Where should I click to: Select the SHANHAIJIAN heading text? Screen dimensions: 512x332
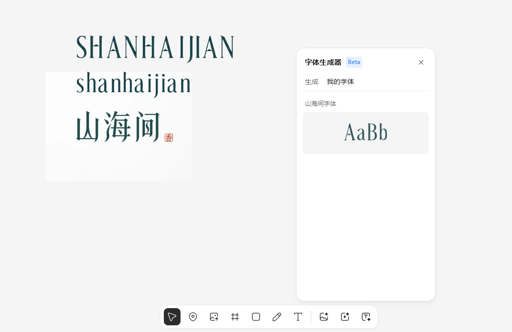[x=155, y=48]
